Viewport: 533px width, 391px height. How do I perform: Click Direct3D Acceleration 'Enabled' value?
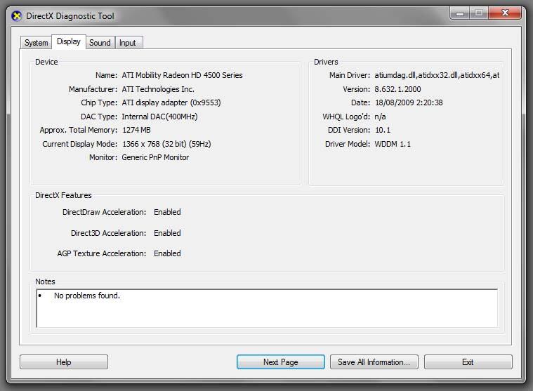[167, 233]
